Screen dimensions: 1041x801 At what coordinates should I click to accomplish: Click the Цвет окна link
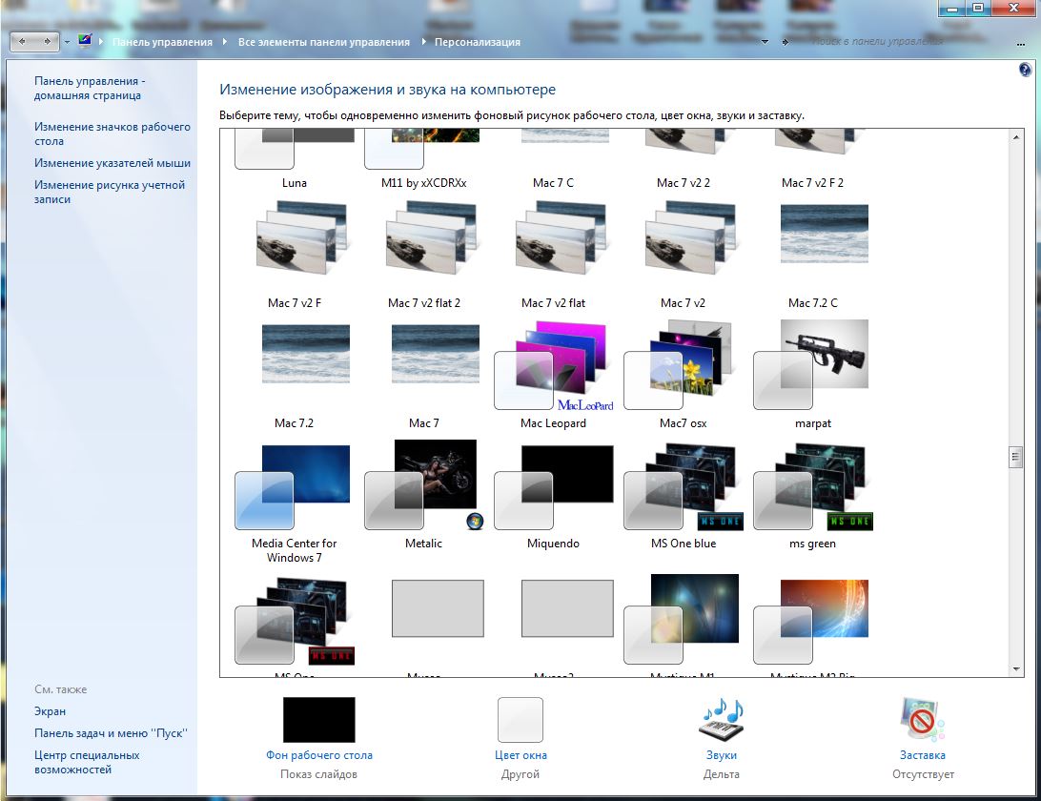(x=520, y=755)
